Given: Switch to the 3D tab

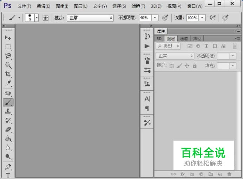Looking at the screenshot, I should tap(159, 38).
